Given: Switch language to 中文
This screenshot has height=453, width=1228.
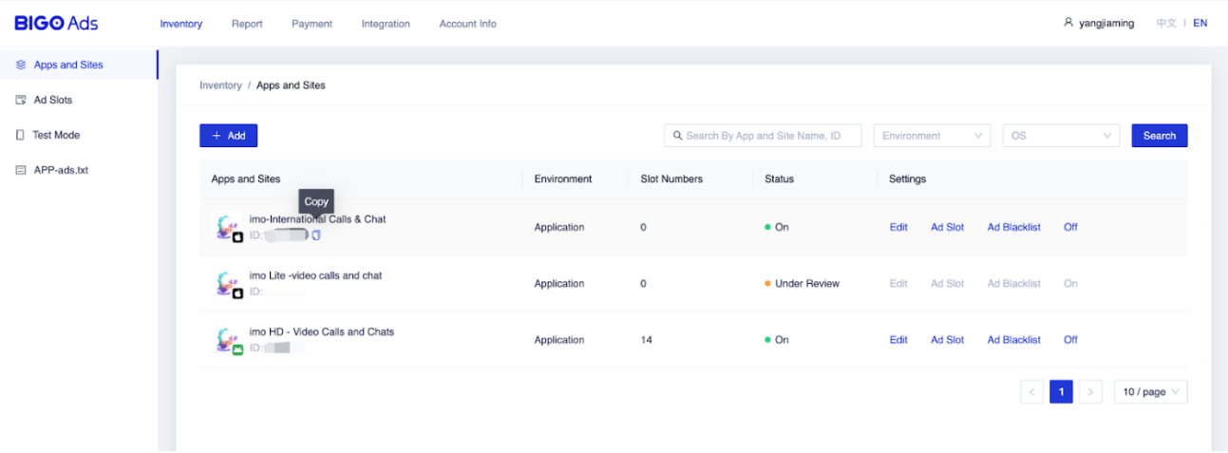Looking at the screenshot, I should click(x=1165, y=23).
